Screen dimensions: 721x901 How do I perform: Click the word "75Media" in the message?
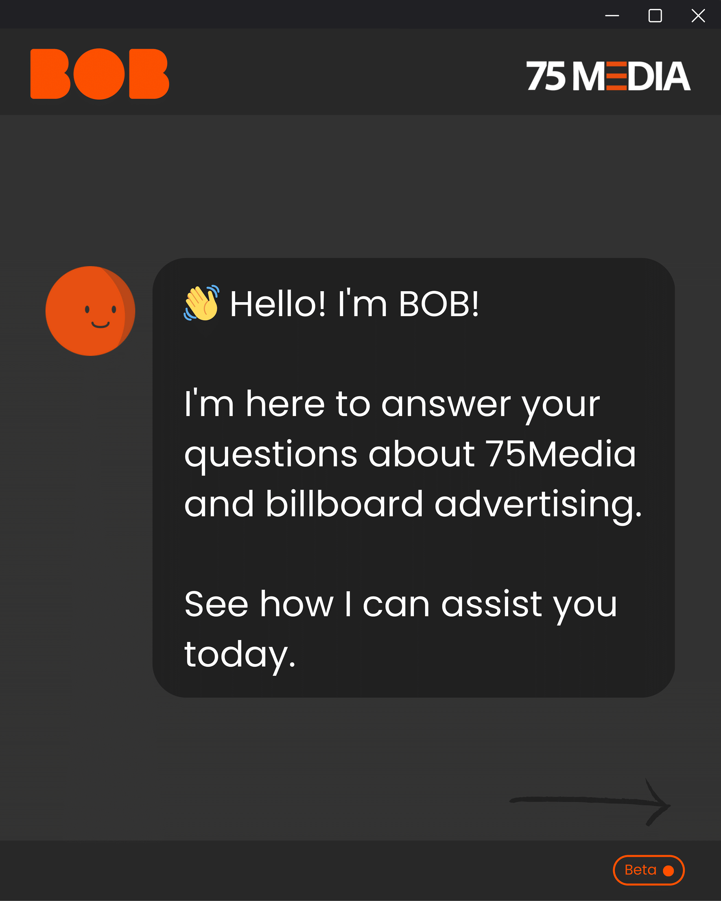[x=561, y=454]
